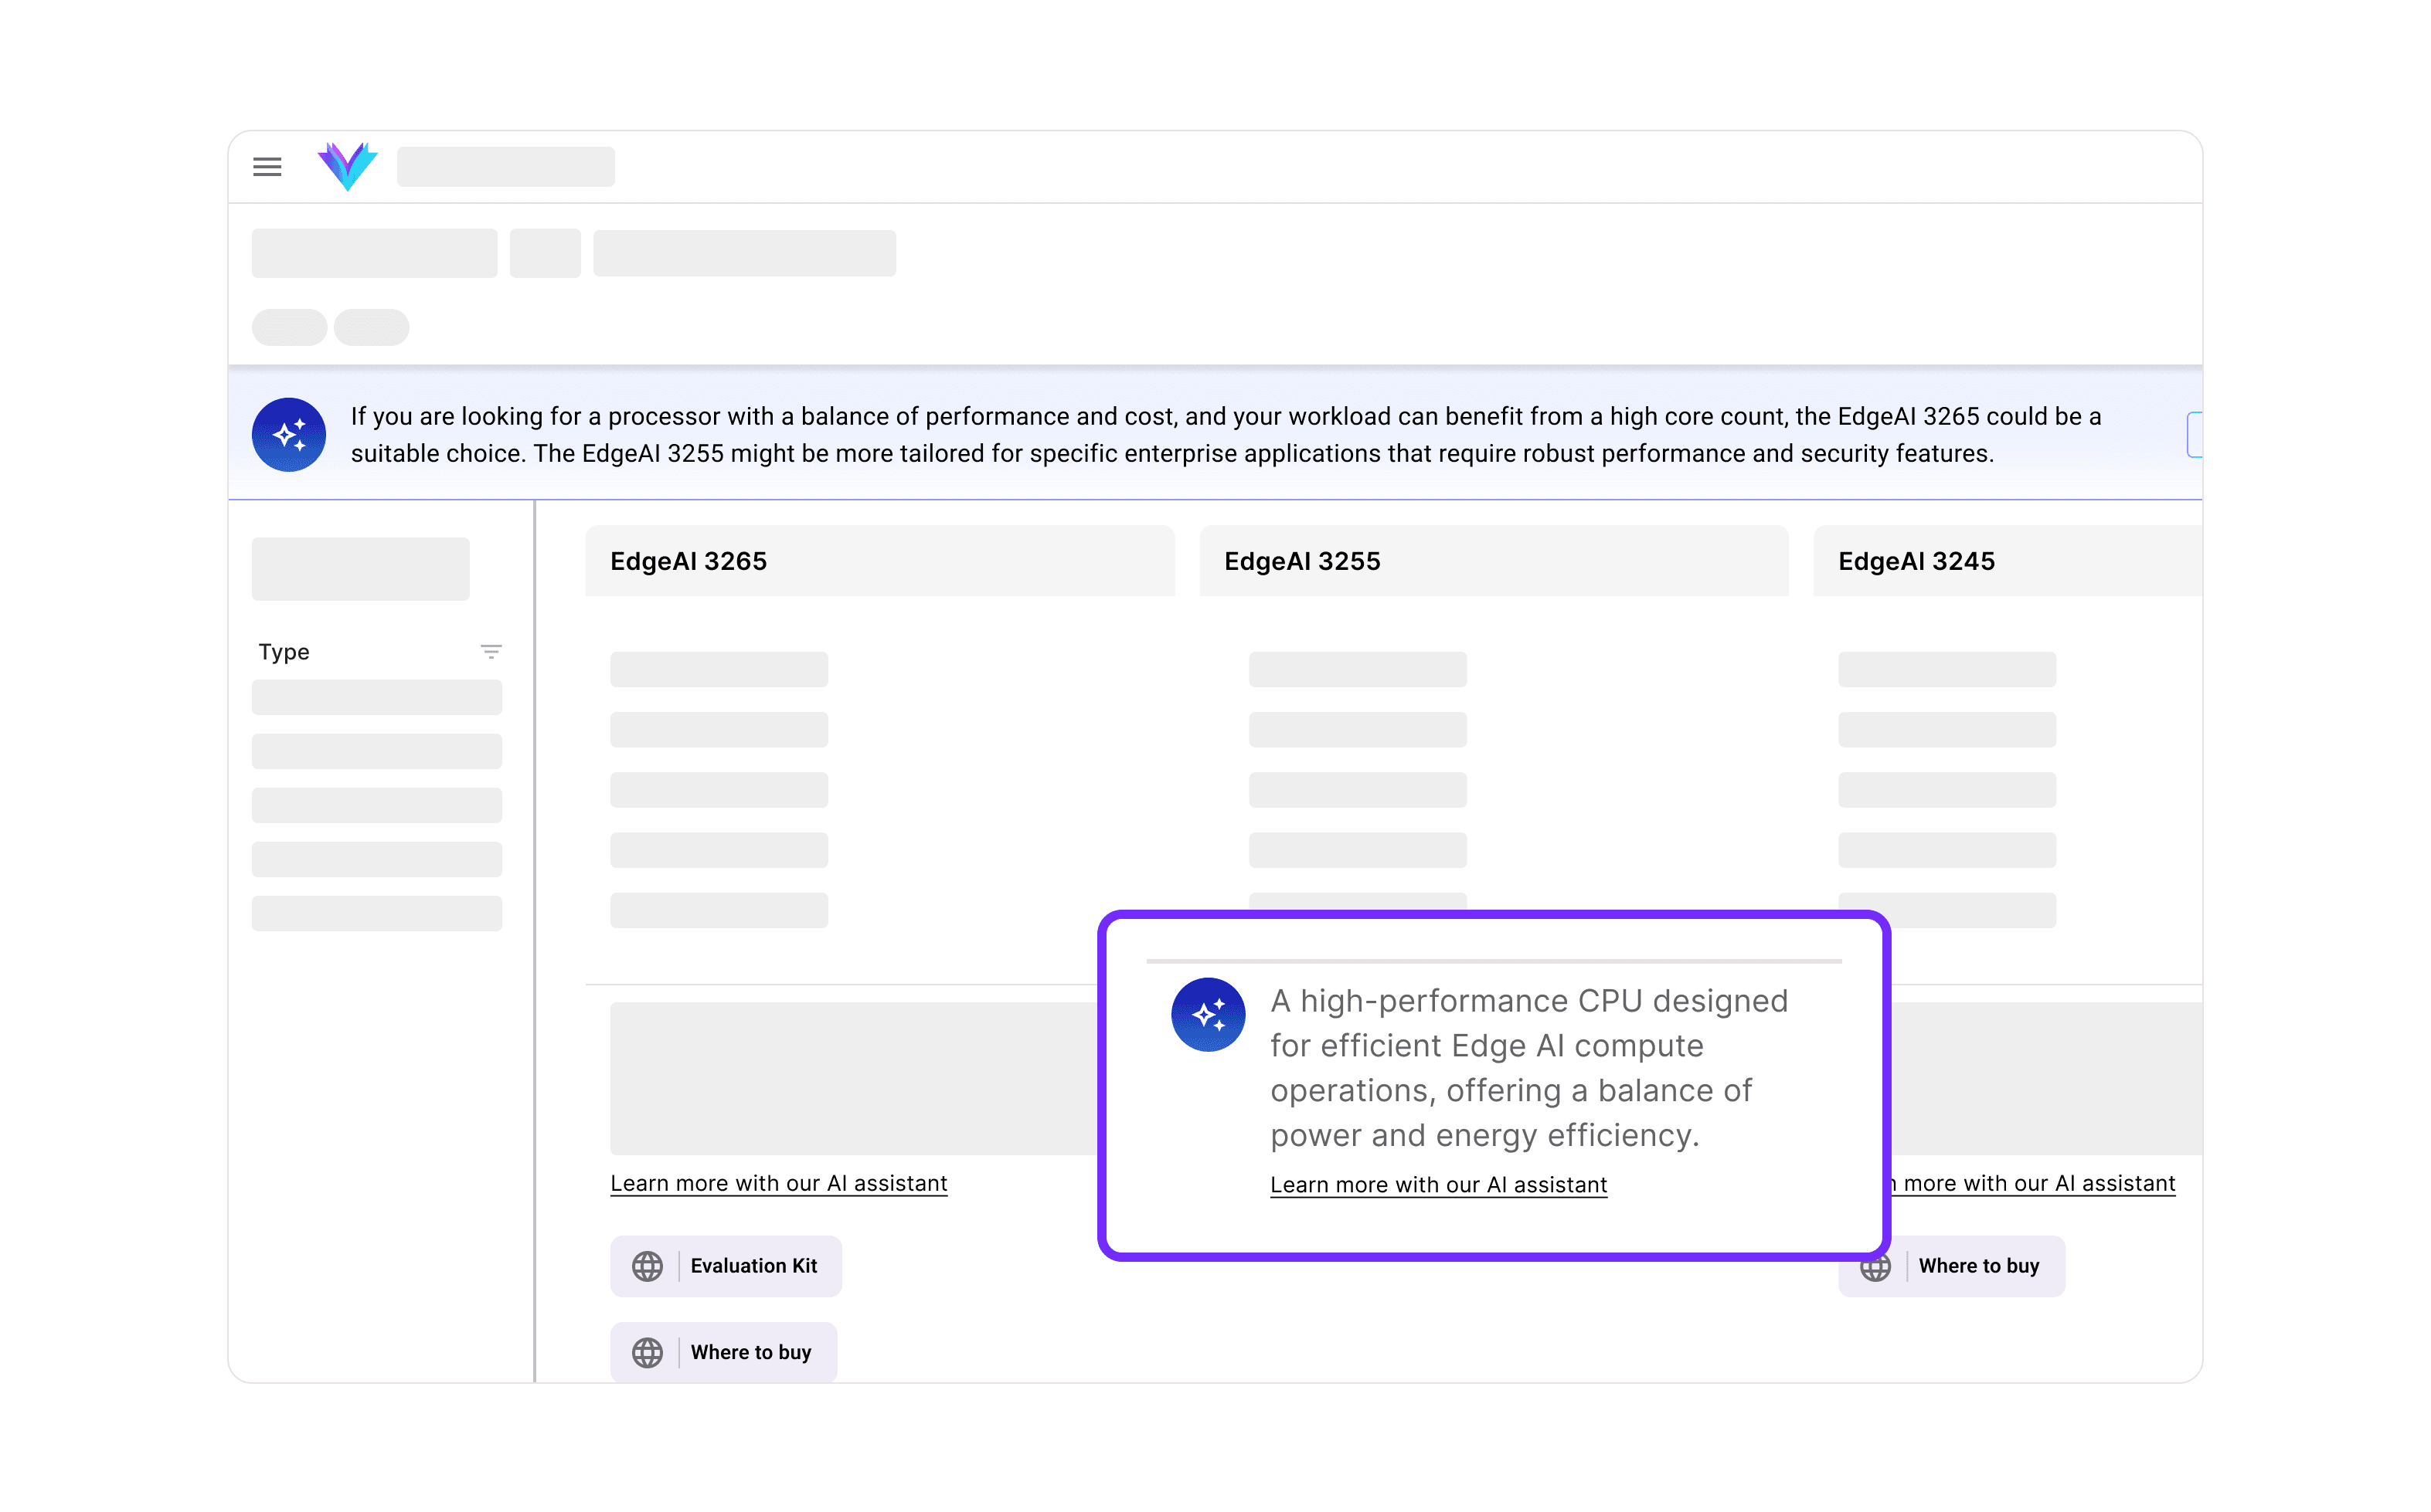Click the AI sparkle icon in banner
2431x1512 pixels.
click(289, 435)
